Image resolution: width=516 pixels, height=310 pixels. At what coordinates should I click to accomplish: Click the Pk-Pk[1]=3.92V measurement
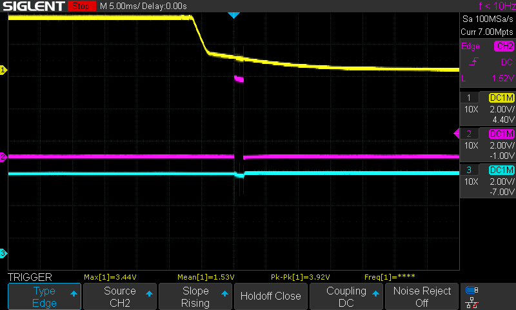[x=301, y=277]
